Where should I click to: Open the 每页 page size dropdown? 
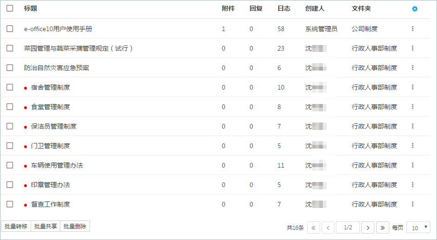[418, 228]
